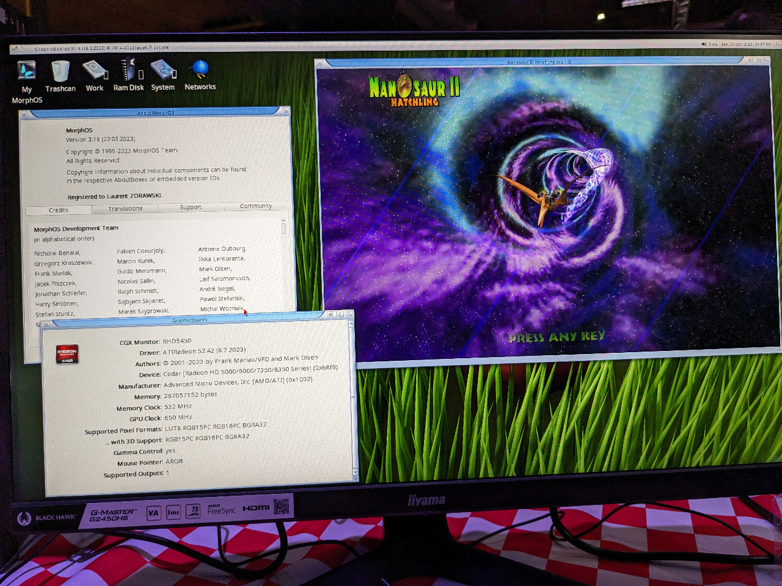Click the name 'Harry Sintonen'
The width and height of the screenshot is (782, 586).
click(57, 304)
